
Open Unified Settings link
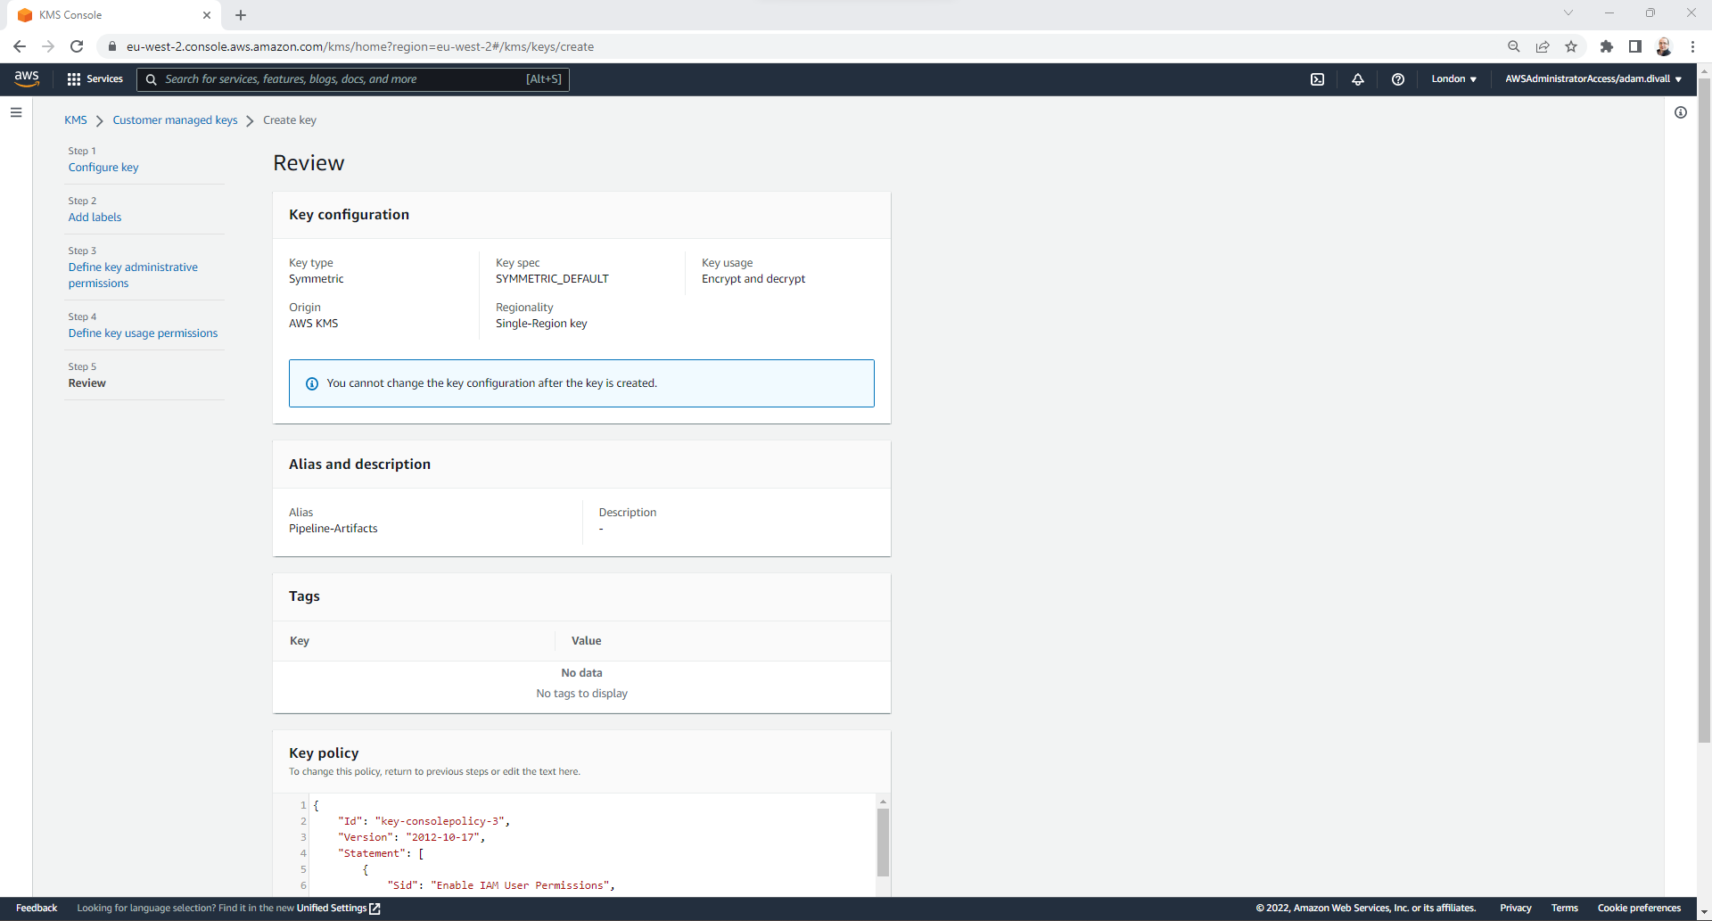[331, 909]
